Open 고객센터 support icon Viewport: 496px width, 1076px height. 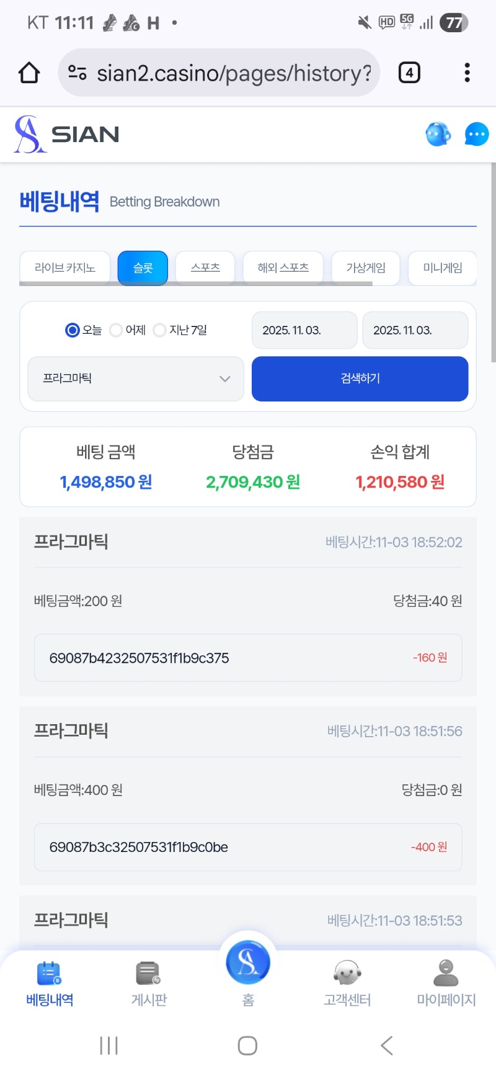(347, 982)
